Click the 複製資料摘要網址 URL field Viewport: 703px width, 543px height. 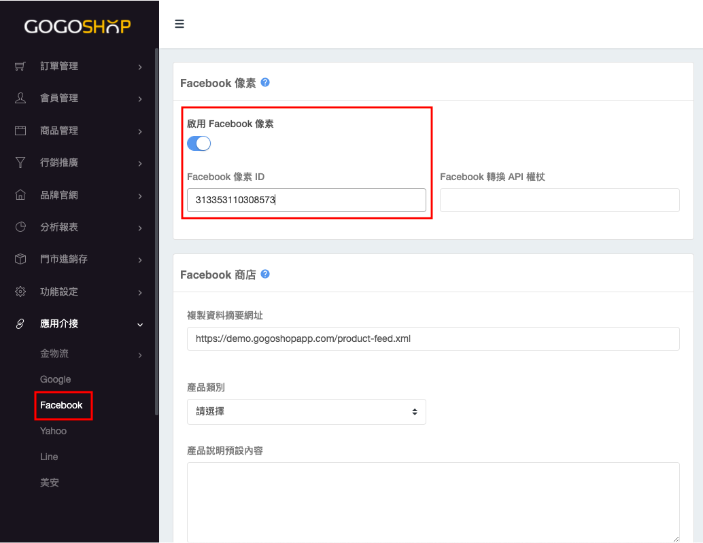coord(433,338)
